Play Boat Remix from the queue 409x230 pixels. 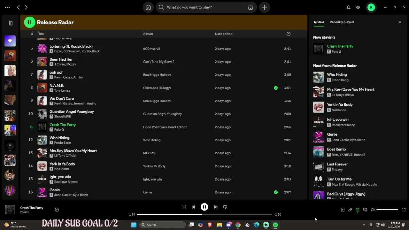pos(336,149)
